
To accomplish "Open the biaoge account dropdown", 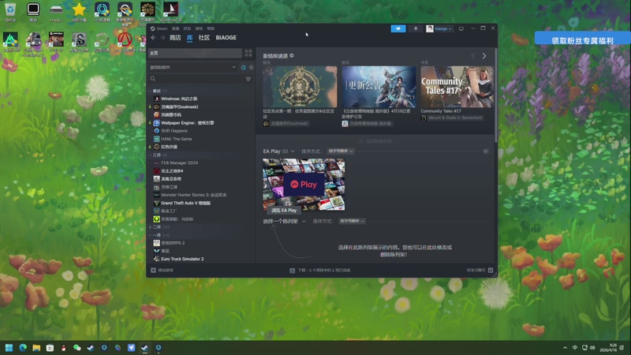I will (439, 28).
